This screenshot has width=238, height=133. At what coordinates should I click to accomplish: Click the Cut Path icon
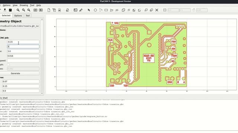tap(139, 10)
